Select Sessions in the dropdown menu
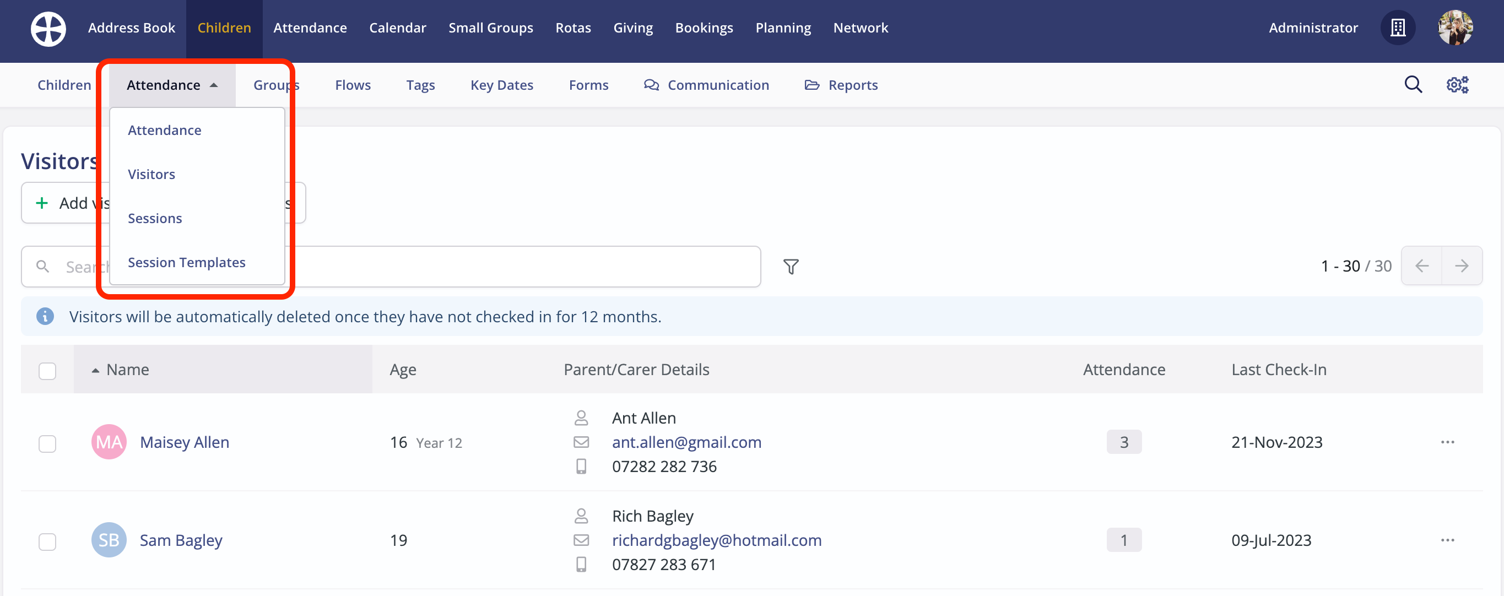Viewport: 1504px width, 596px height. point(155,218)
